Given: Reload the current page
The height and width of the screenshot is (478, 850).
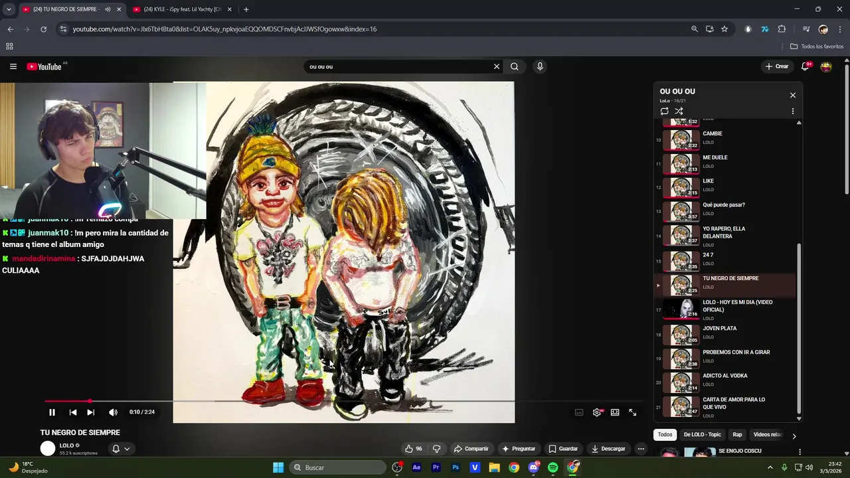Looking at the screenshot, I should pos(44,29).
